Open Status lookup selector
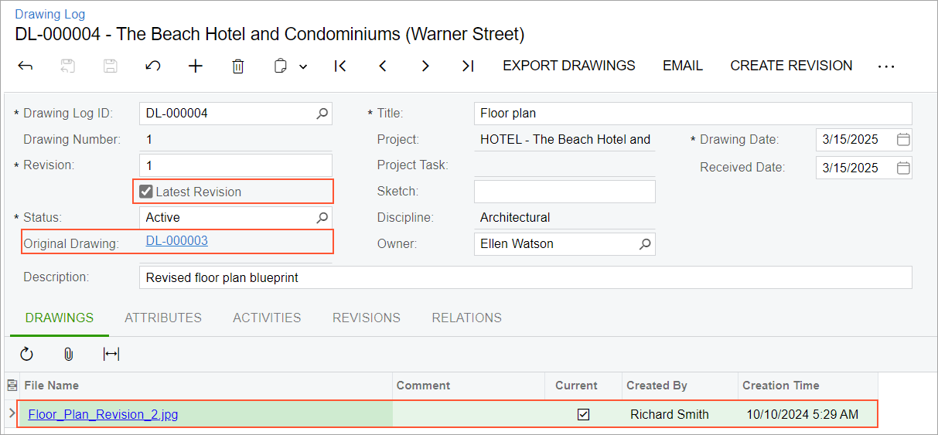The height and width of the screenshot is (435, 938). point(322,218)
